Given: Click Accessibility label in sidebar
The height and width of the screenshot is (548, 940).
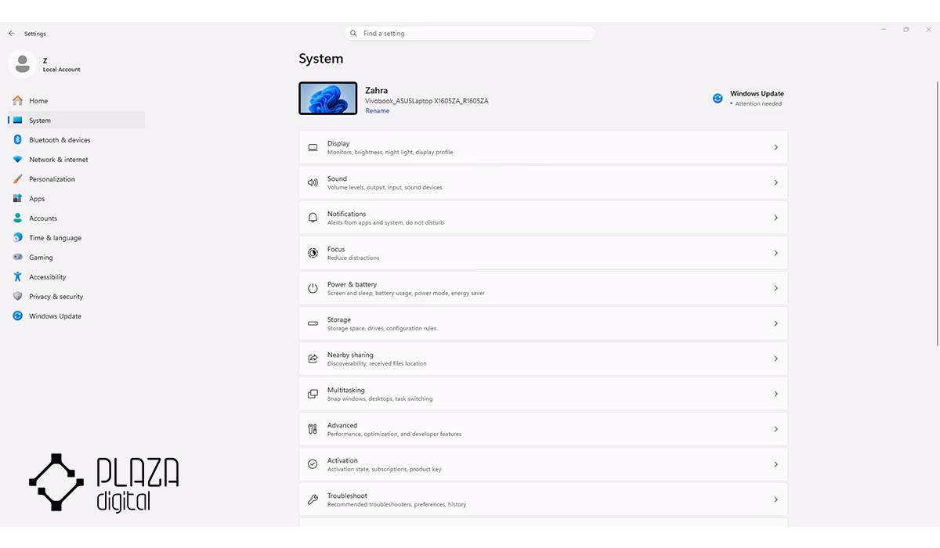Looking at the screenshot, I should [48, 277].
